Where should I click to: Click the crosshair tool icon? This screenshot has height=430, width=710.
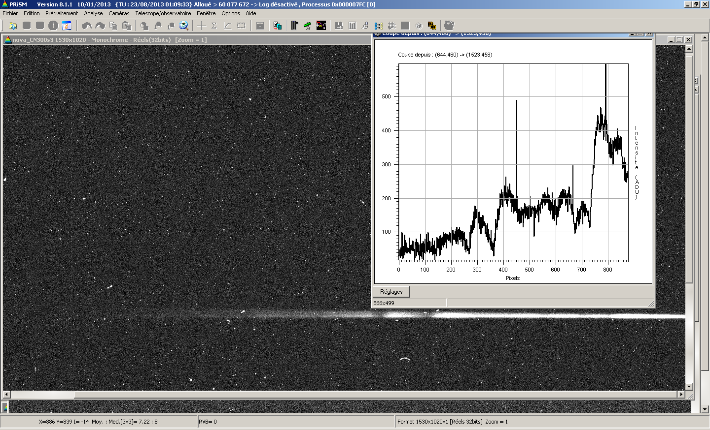[201, 26]
